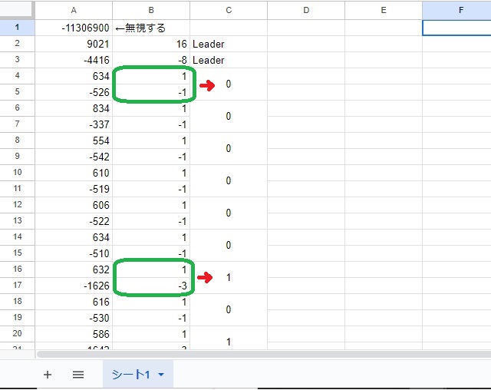This screenshot has width=491, height=390.
Task: Select the column B header
Action: point(150,10)
